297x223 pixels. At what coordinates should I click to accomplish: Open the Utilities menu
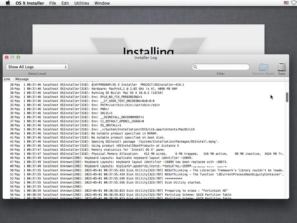[x=82, y=3]
